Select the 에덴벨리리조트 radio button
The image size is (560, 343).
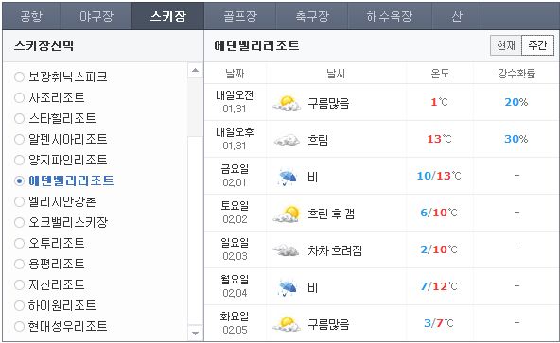(19, 180)
